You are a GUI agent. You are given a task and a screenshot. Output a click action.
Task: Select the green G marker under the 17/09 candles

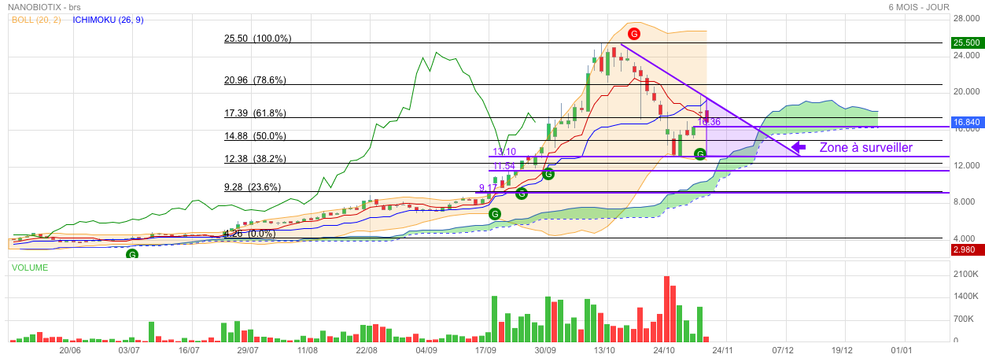tap(494, 213)
